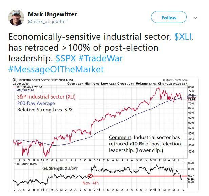Open the $XLI cashtag link
Screen dimensions: 209x196
pos(183,37)
